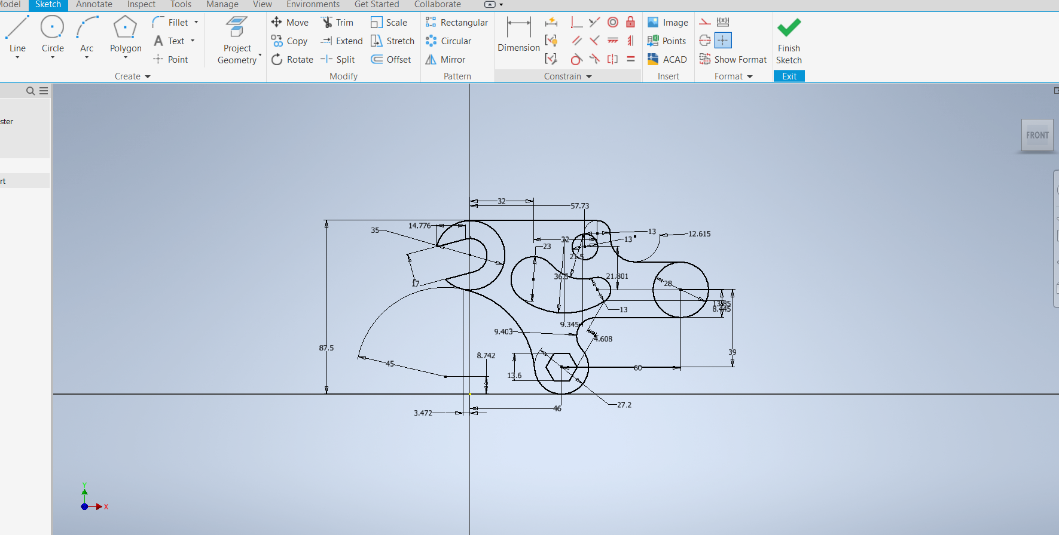Screen dimensions: 1059x535
Task: Open the Fillet dropdown arrow
Action: [196, 23]
